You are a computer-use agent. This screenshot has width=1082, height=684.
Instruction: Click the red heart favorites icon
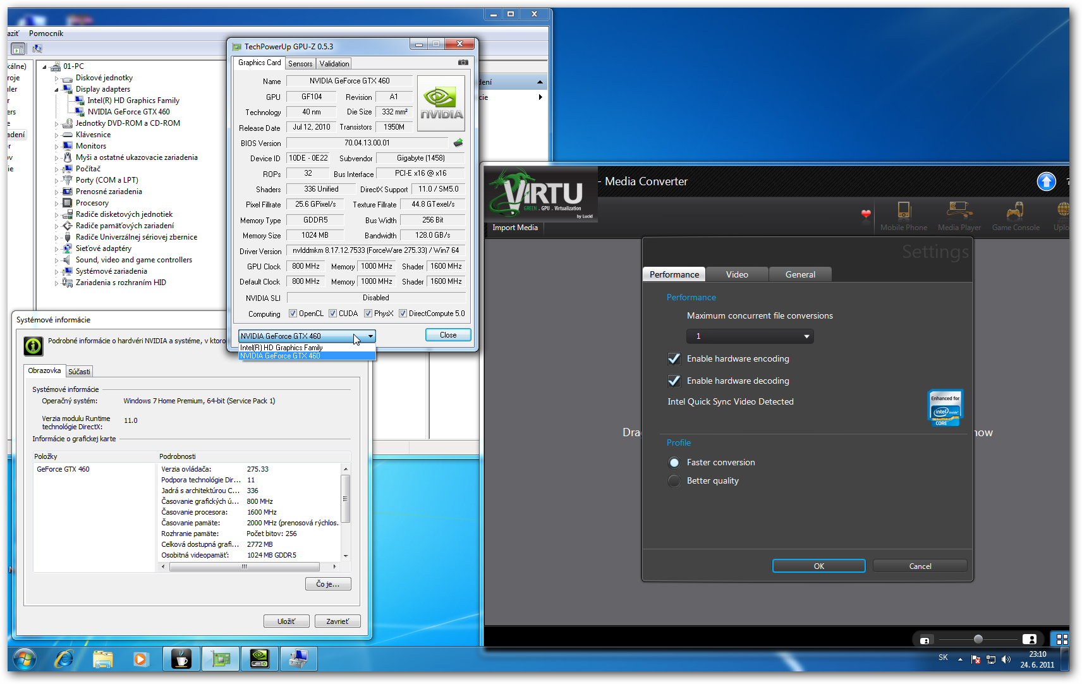[866, 214]
